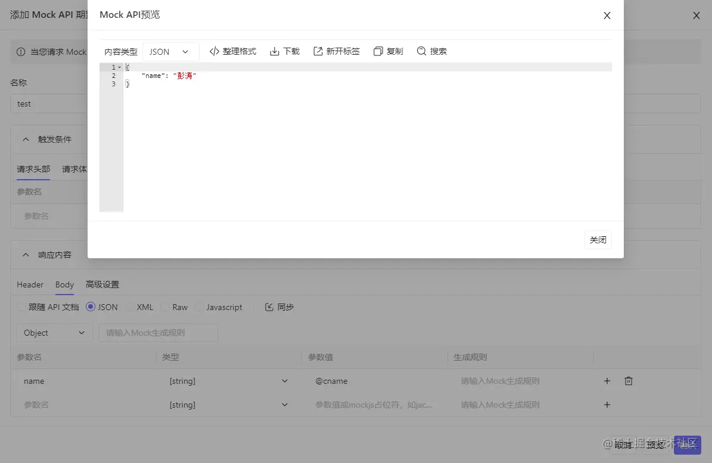
Task: Copy the JSON with 复制 icon
Action: (378, 51)
